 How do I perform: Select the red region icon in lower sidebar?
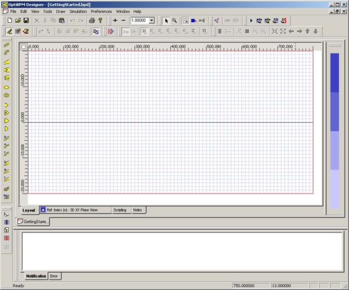click(x=6, y=238)
